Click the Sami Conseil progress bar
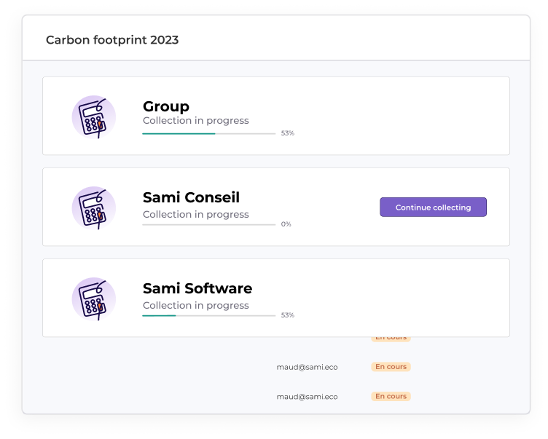 pos(209,224)
